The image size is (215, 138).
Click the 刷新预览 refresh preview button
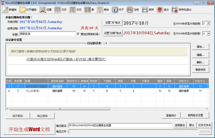pos(200,70)
